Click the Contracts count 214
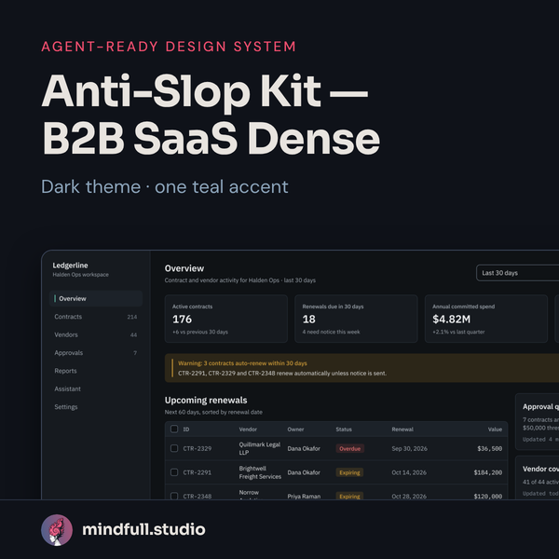 132,317
